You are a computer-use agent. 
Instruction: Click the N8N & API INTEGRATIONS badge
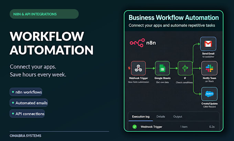click(x=44, y=14)
